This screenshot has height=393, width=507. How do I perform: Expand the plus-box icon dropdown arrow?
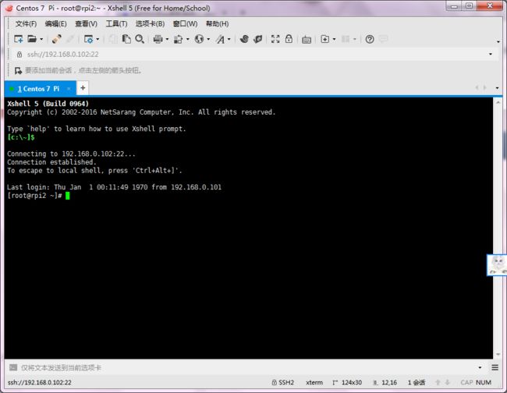(x=334, y=40)
